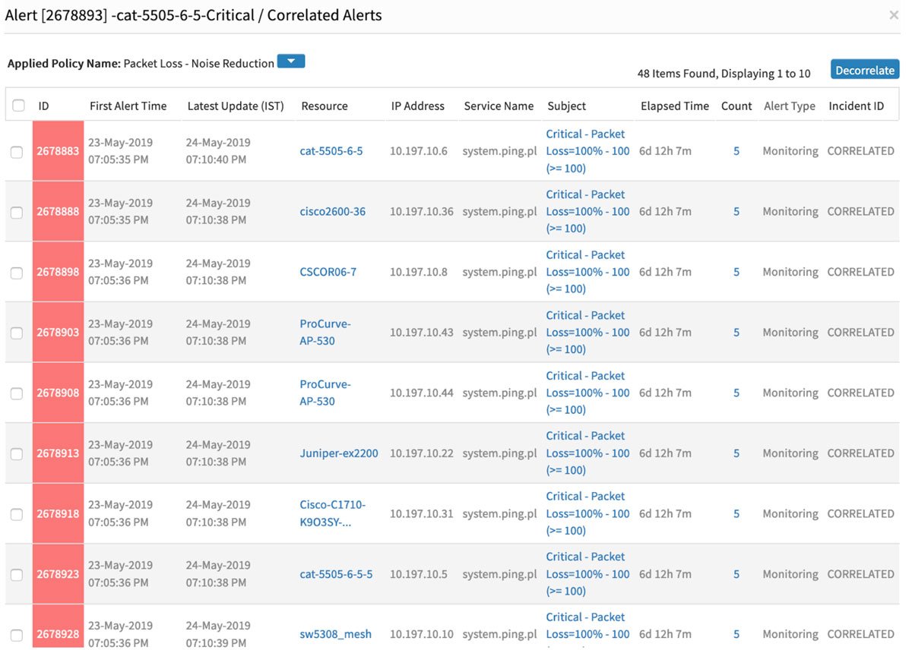Open count 5 for alert 2678923
Viewport: 912px width, 650px height.
736,574
